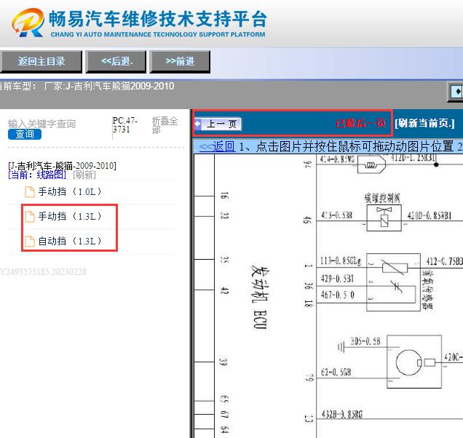Screen dimensions: 463x438
Task: Click the 当前车型 vehicle model text
Action: click(x=87, y=86)
